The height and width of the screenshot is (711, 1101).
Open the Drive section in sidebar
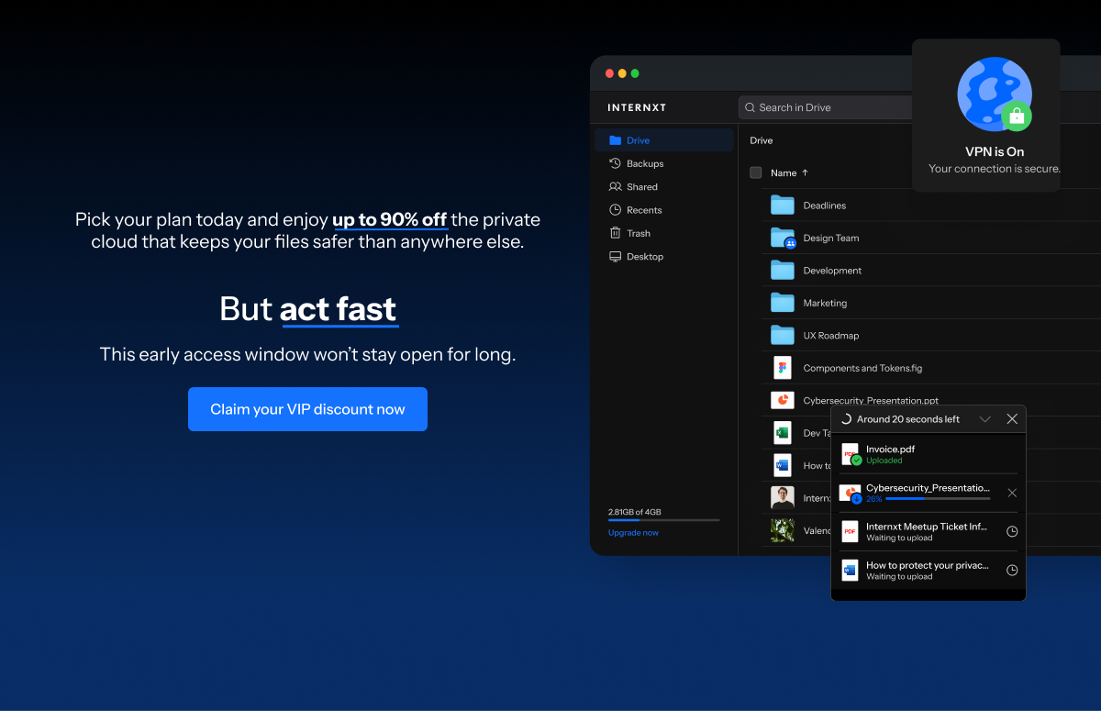638,140
